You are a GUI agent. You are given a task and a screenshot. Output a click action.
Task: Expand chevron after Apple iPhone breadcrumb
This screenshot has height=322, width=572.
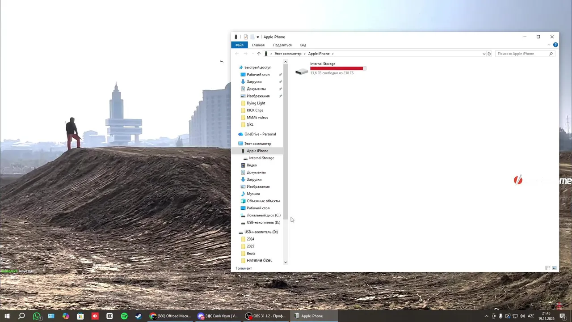click(x=333, y=54)
